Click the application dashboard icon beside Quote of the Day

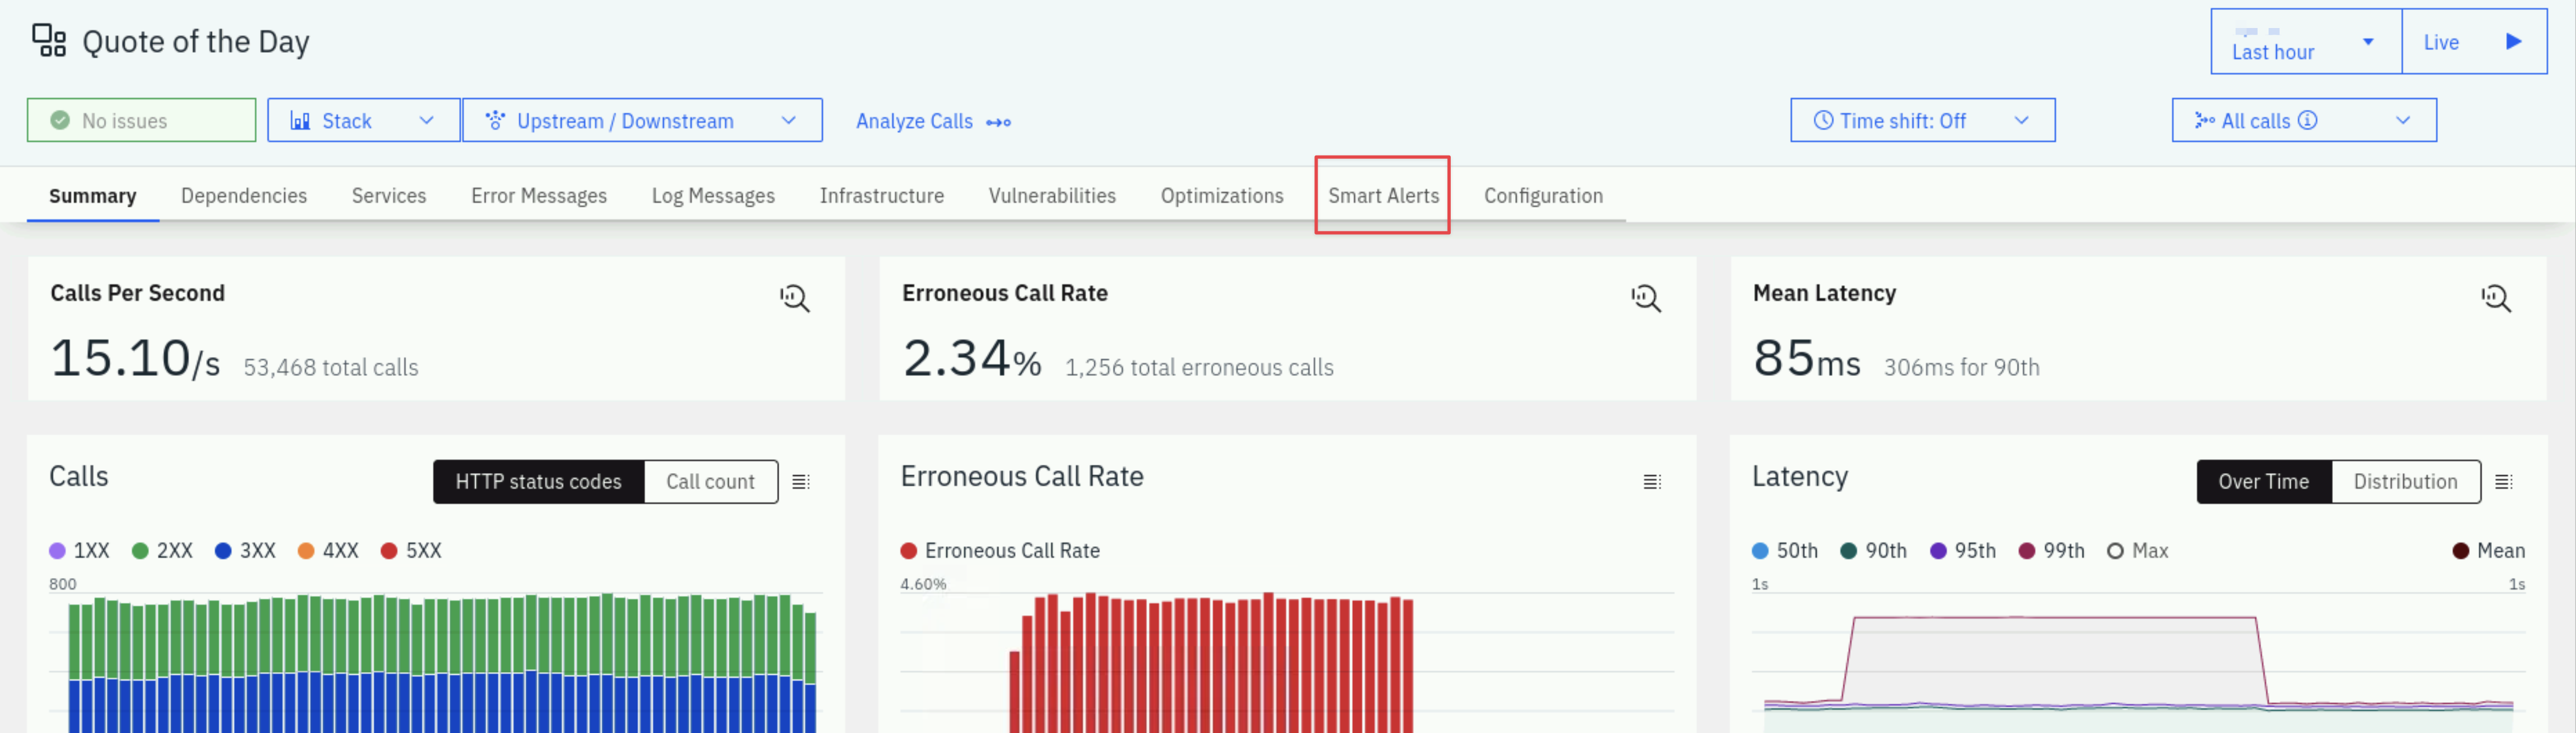tap(49, 41)
